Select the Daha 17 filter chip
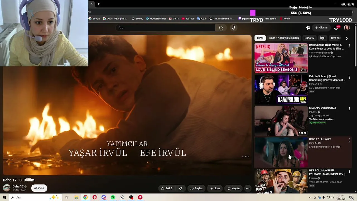The height and width of the screenshot is (201, 357). [x=309, y=38]
